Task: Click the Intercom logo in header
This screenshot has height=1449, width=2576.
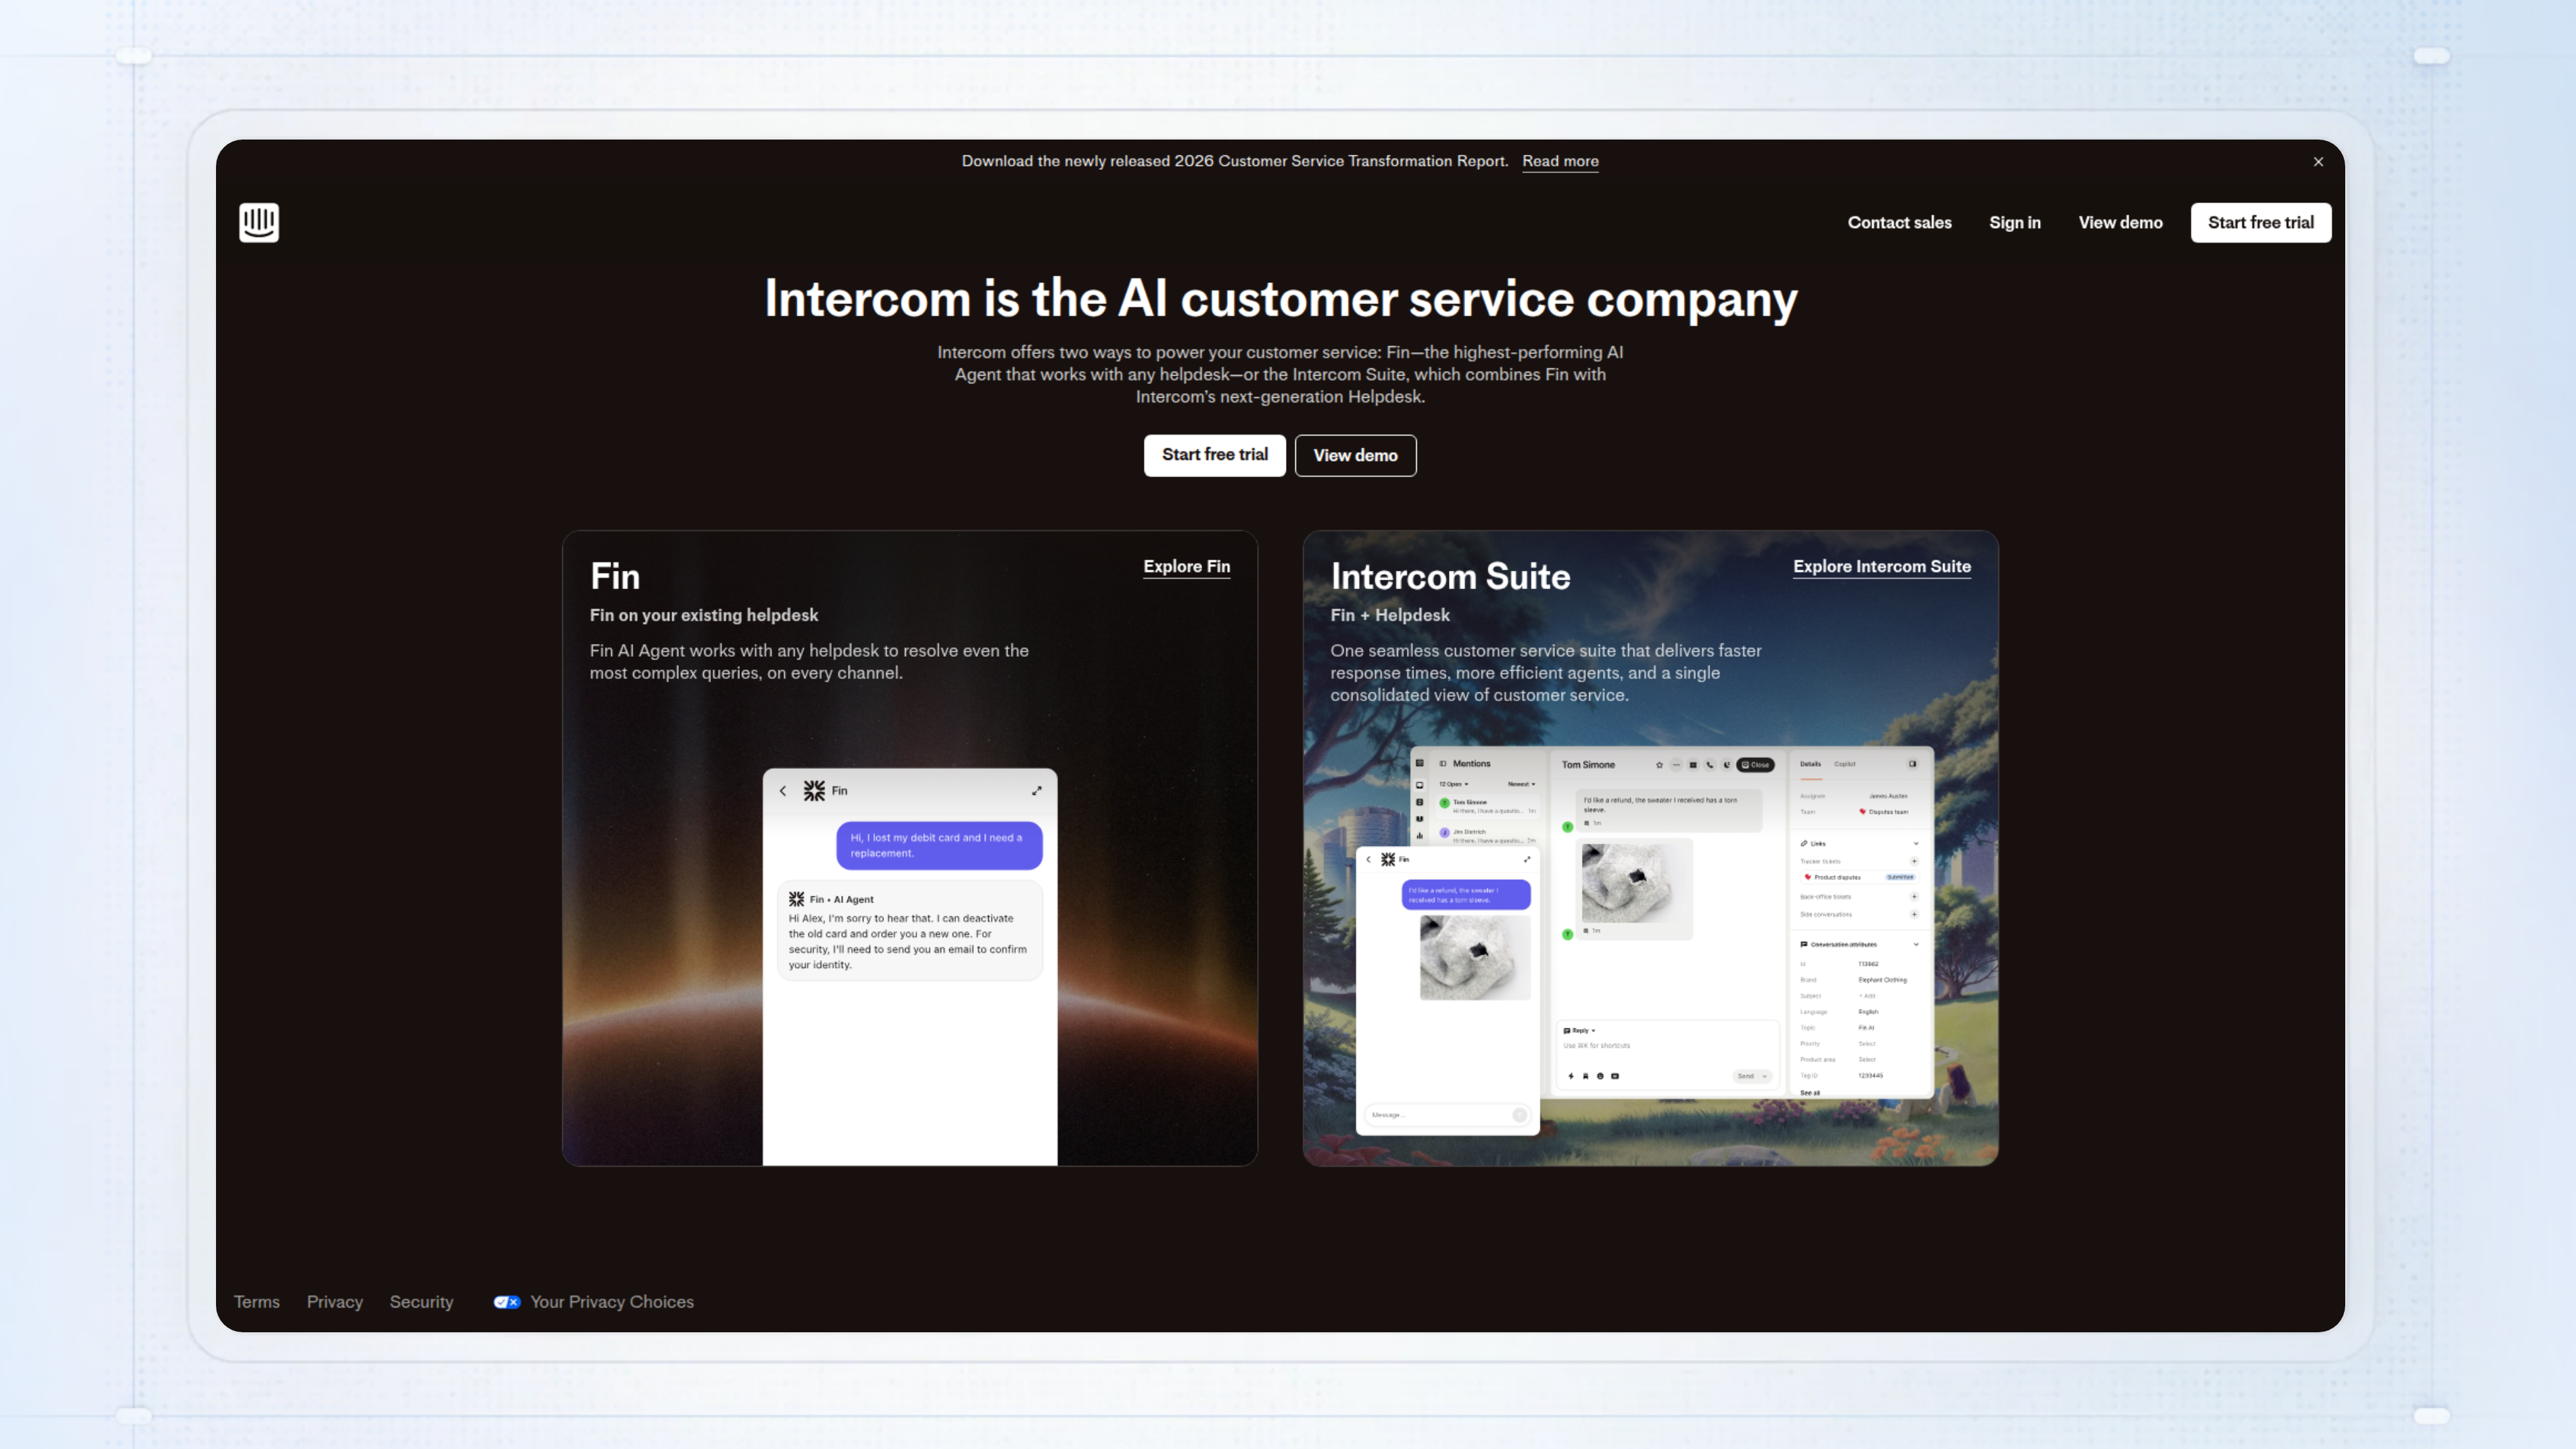Action: (x=259, y=222)
